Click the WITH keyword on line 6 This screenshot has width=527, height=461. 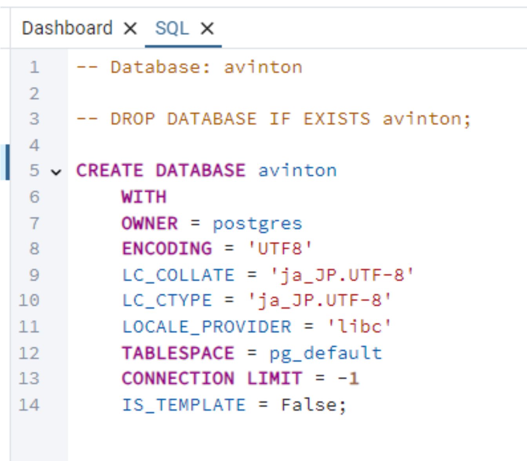tap(144, 197)
